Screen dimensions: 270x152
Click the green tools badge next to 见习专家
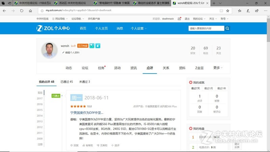click(91, 46)
